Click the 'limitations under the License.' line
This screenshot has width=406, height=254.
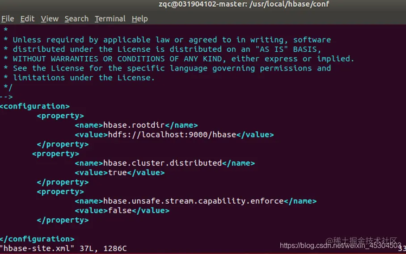[x=79, y=78]
